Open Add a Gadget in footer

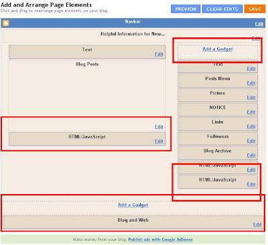[x=133, y=205]
